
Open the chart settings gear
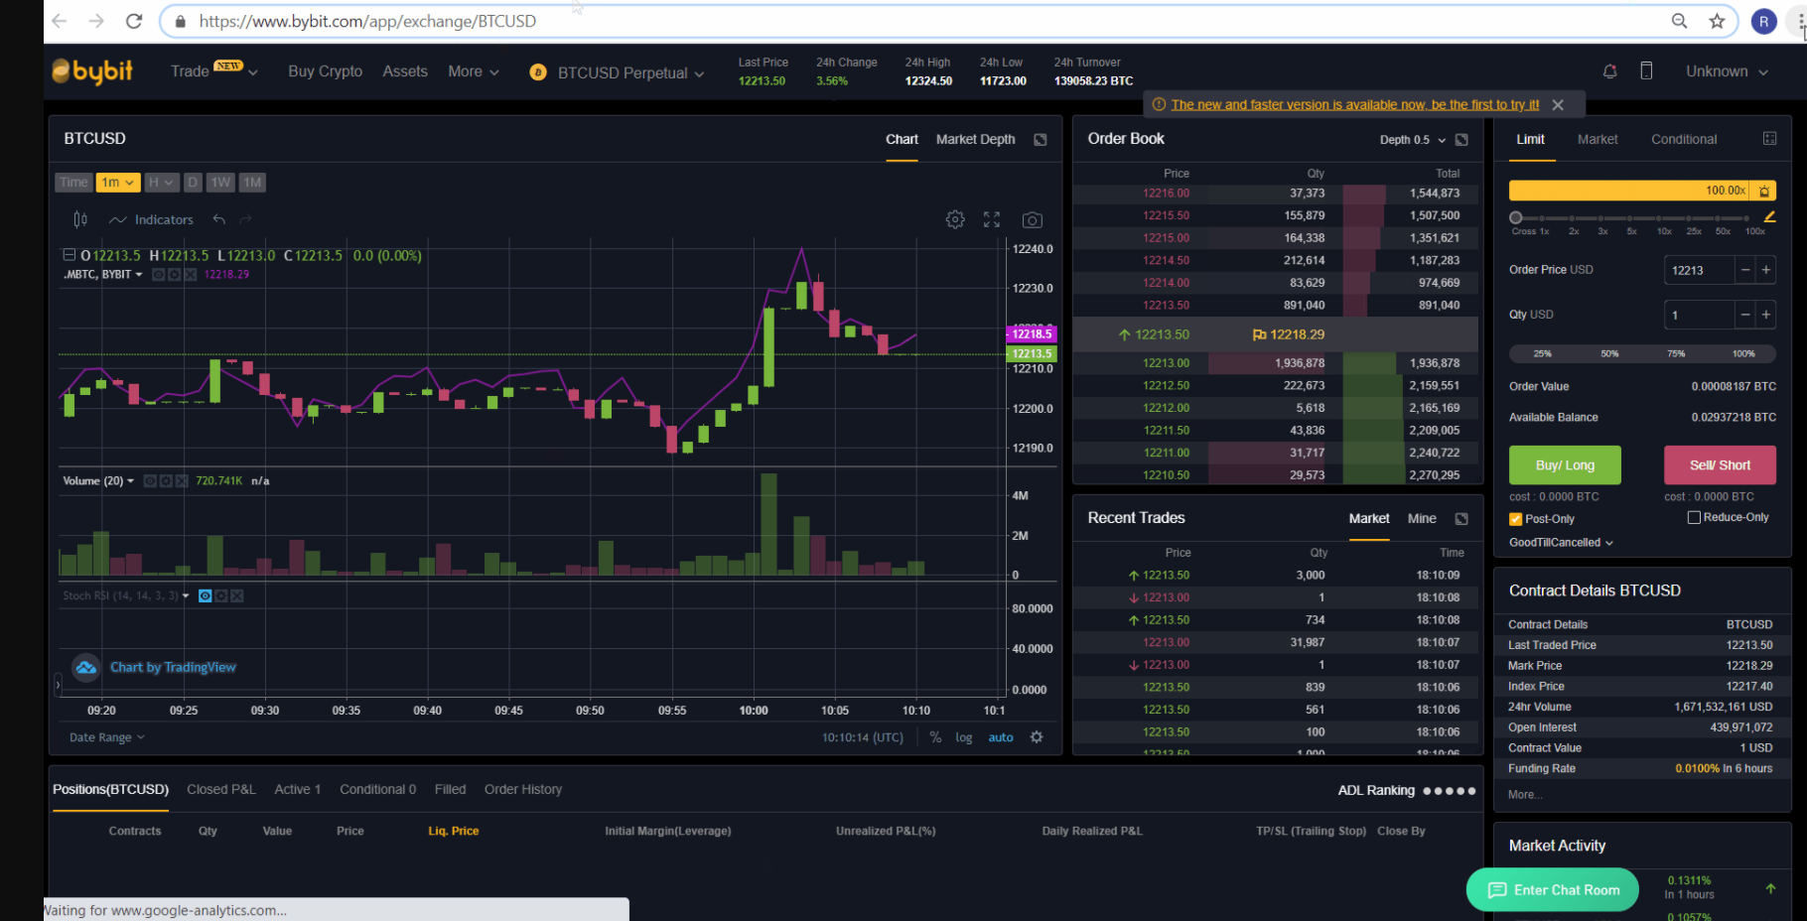click(x=954, y=218)
